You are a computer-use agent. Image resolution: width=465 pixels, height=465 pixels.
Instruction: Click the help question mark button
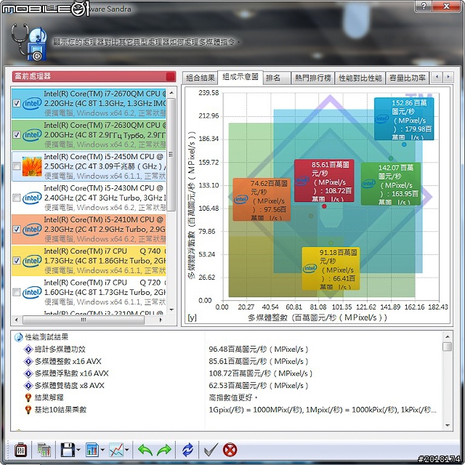(x=424, y=6)
